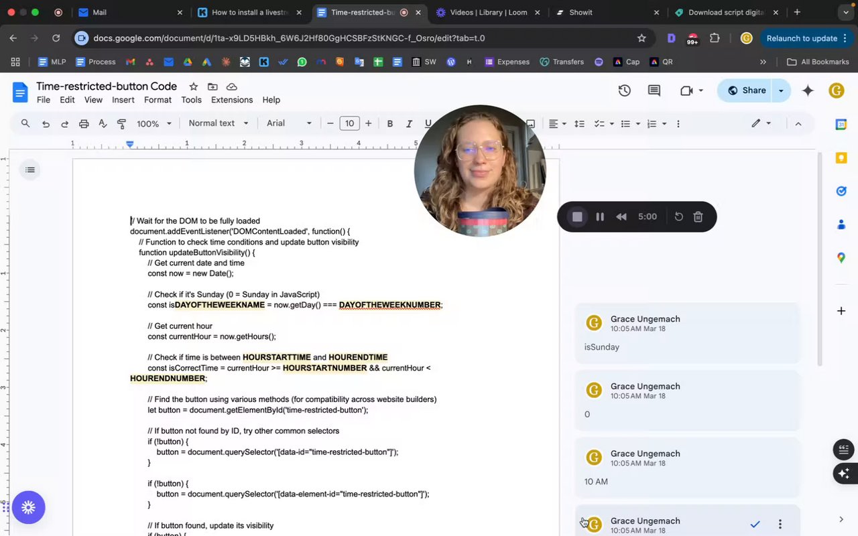
Task: Open the Google account avatar in Docs
Action: [x=836, y=90]
